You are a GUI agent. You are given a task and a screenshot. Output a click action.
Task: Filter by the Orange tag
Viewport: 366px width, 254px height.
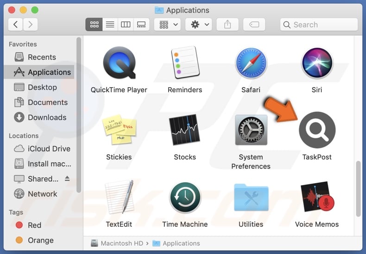click(x=39, y=240)
